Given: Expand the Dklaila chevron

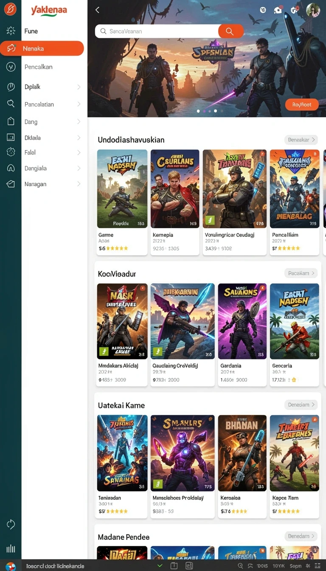Looking at the screenshot, I should tap(79, 138).
